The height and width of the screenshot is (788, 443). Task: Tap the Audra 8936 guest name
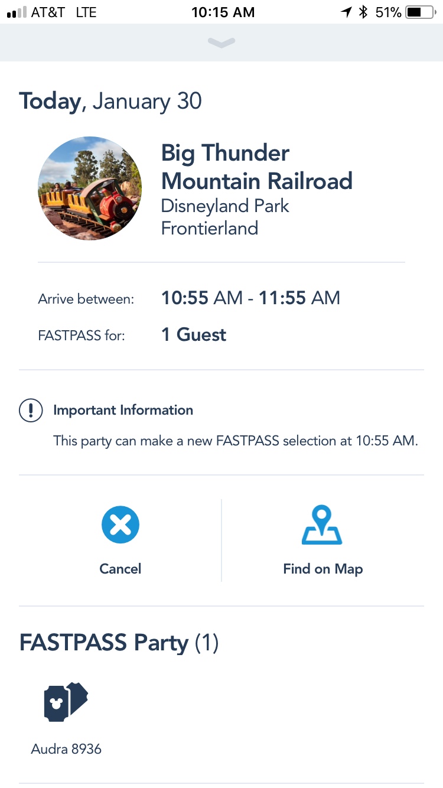66,749
